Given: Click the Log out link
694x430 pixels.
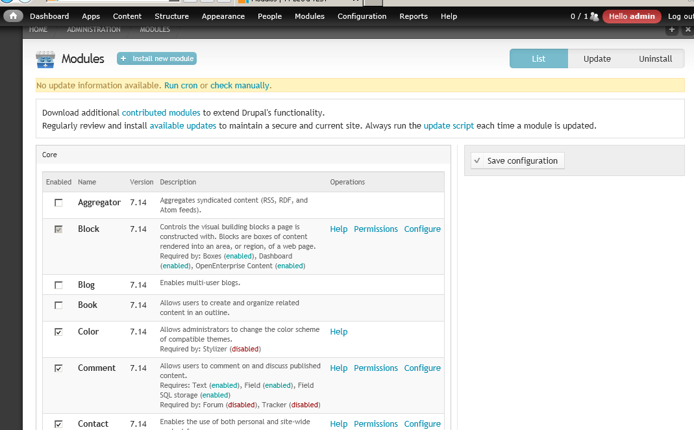Looking at the screenshot, I should [x=681, y=16].
